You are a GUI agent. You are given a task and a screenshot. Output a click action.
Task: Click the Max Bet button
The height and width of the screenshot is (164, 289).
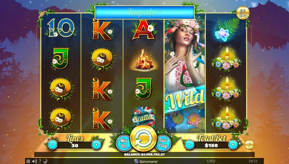tap(124, 143)
